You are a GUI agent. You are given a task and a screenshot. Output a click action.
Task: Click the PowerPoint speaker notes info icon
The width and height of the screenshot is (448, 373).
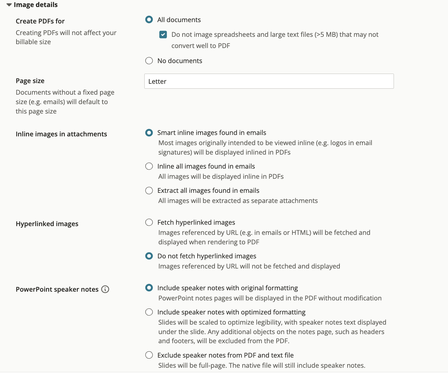[105, 289]
